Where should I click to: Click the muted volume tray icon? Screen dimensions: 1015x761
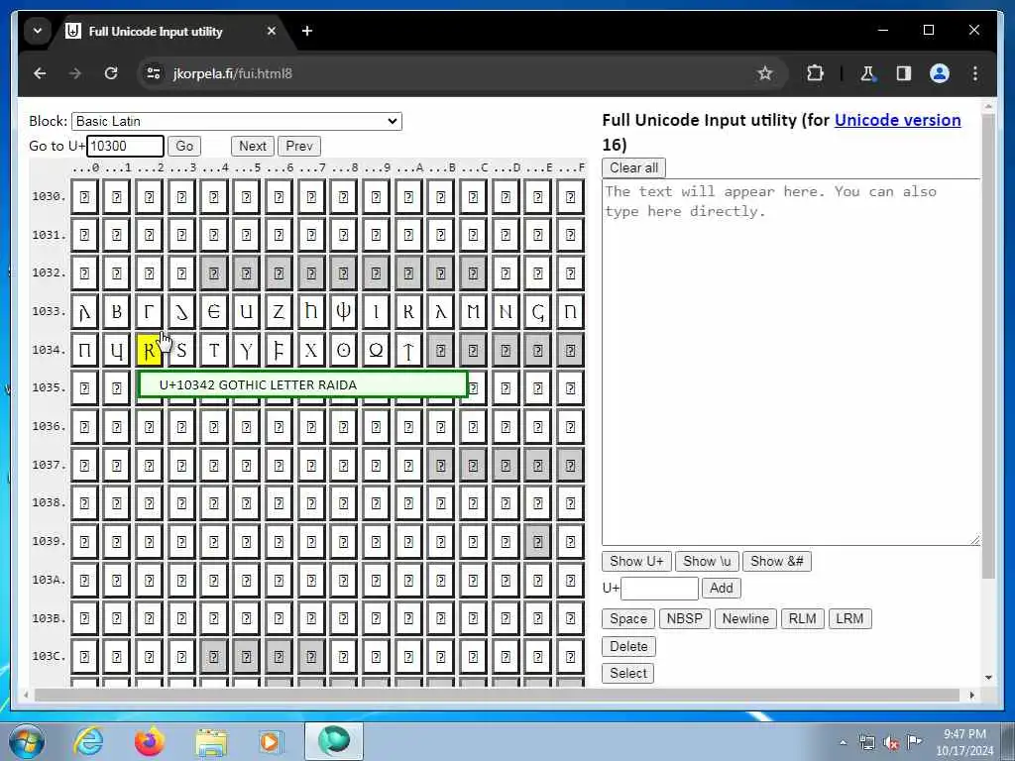(x=891, y=743)
